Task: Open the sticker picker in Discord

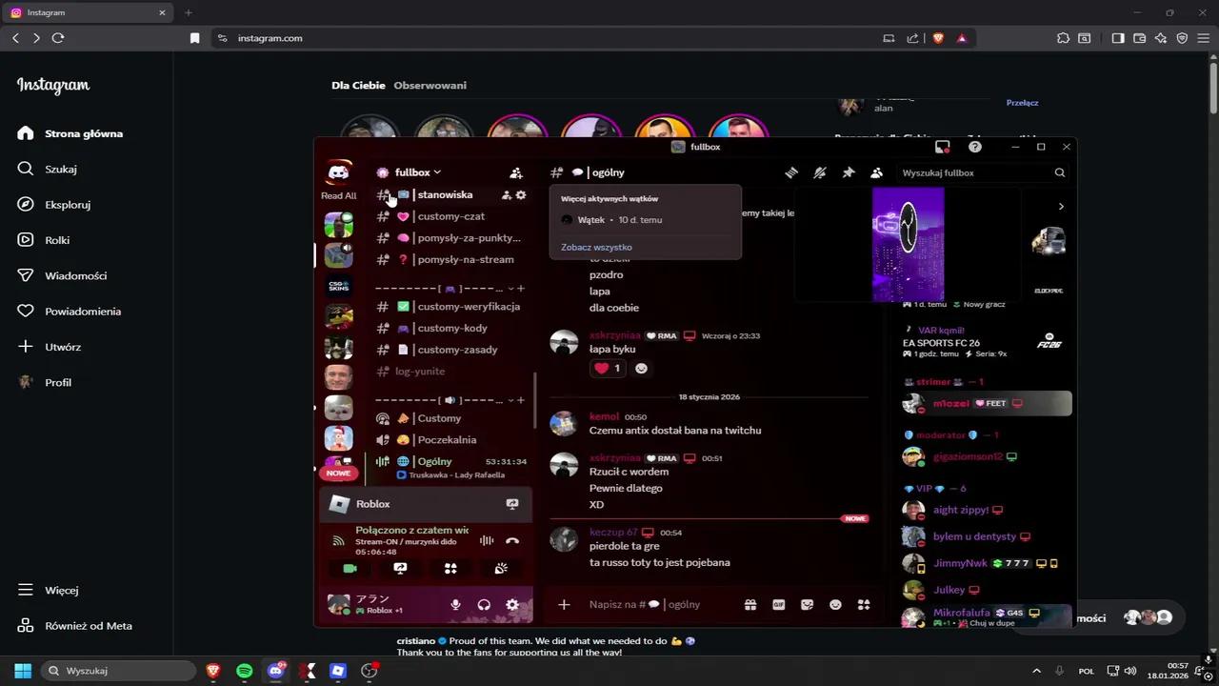Action: pos(807,604)
